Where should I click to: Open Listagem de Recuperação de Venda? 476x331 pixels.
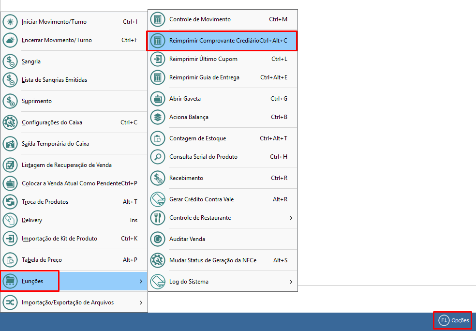66,165
